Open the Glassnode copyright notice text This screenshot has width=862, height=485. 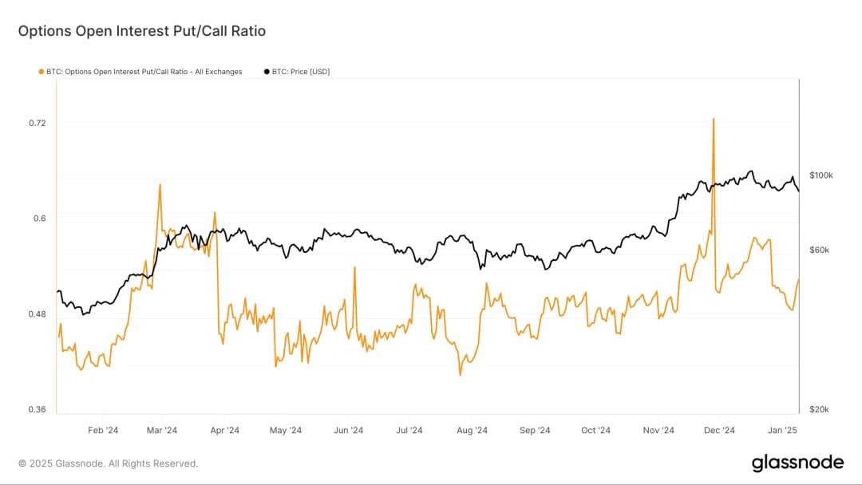point(108,463)
